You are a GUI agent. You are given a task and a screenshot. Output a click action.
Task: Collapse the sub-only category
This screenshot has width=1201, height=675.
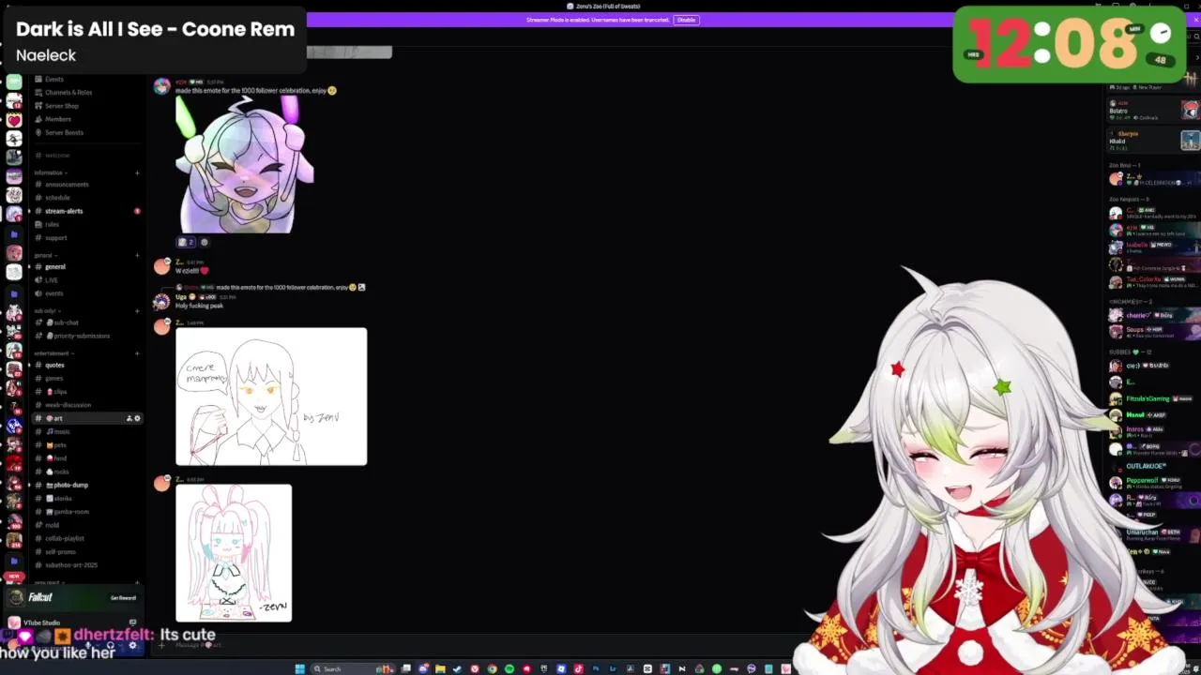point(47,310)
